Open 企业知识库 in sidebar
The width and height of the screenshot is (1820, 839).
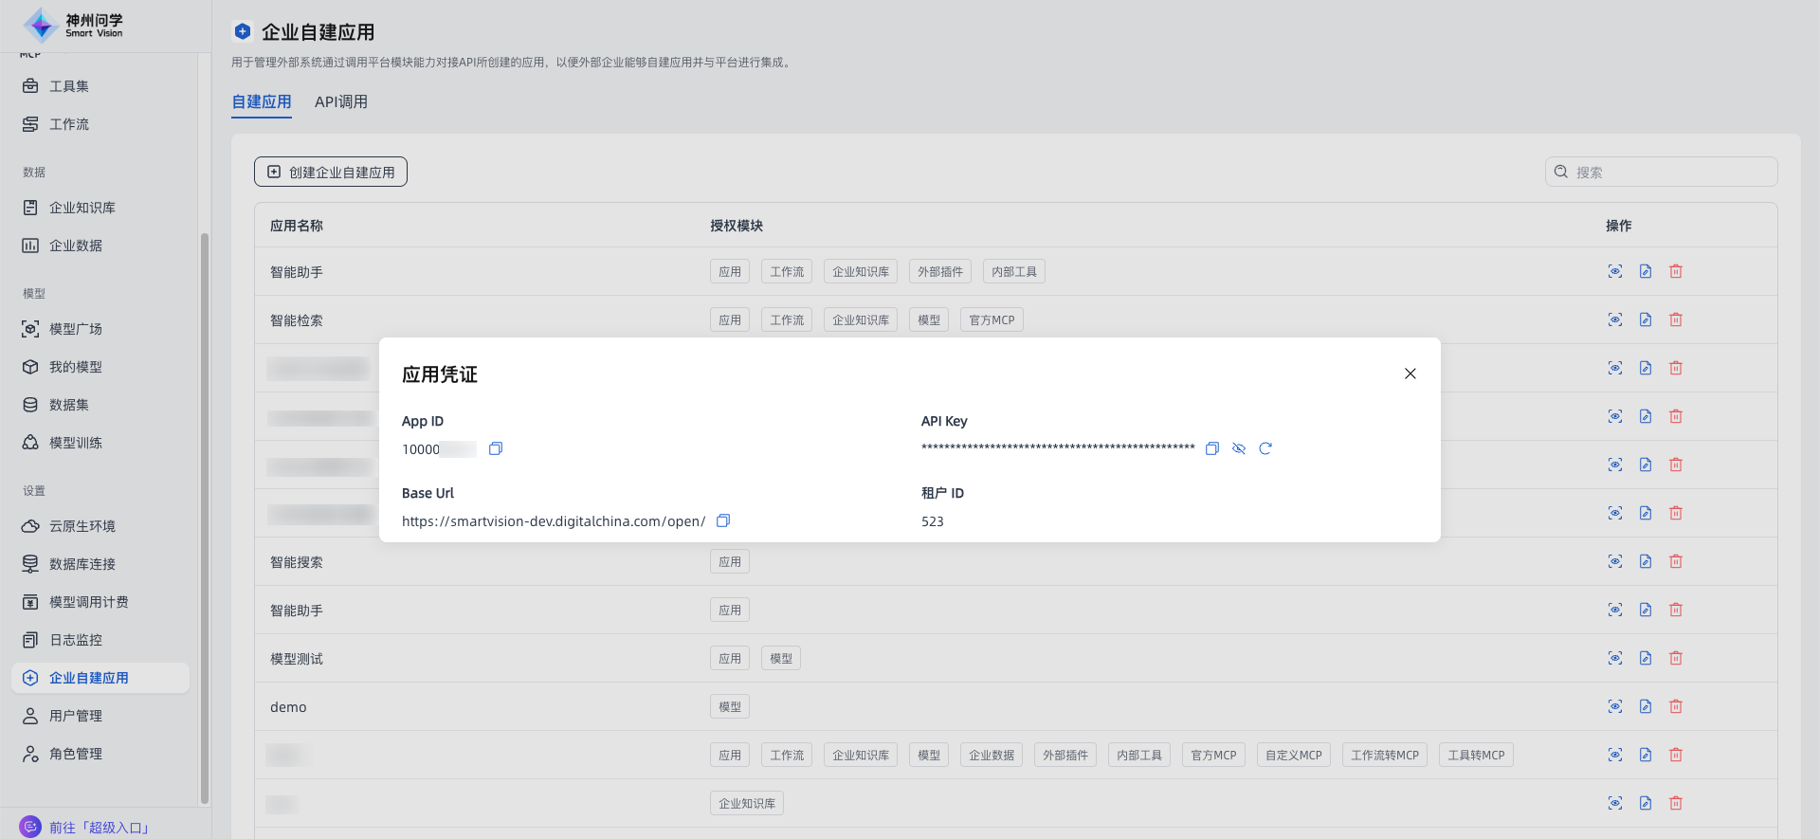(82, 208)
